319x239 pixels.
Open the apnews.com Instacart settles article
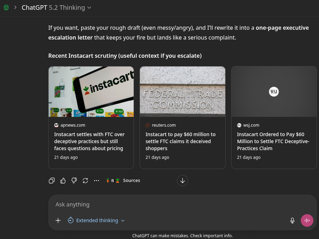89,141
